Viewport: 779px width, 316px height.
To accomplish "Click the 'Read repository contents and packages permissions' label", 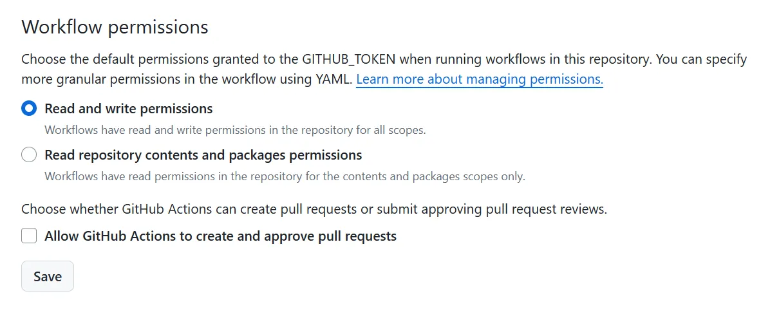I will pyautogui.click(x=203, y=155).
